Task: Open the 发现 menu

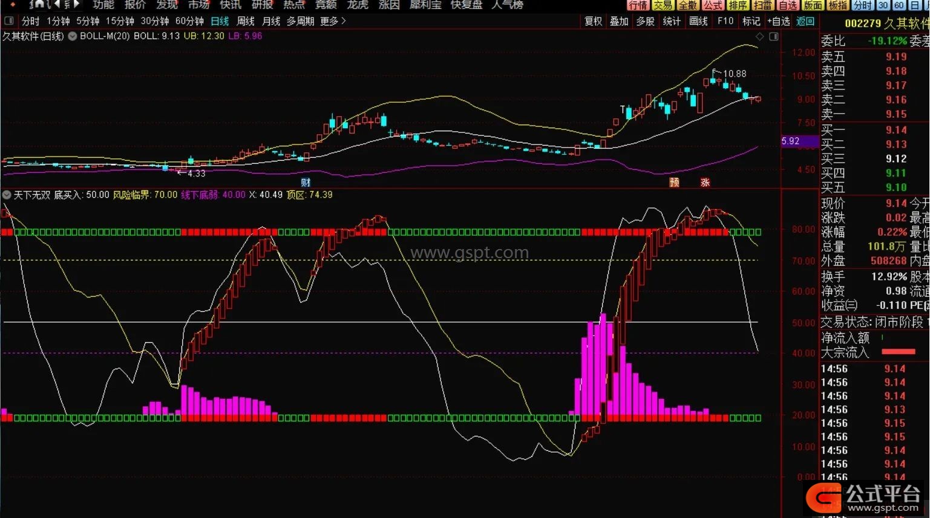Action: 167,5
